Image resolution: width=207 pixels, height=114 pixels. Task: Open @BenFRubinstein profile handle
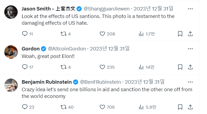[100, 82]
